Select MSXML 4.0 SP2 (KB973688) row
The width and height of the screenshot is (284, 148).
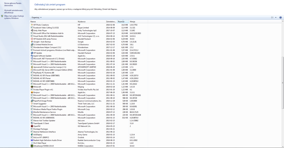tap(89, 81)
